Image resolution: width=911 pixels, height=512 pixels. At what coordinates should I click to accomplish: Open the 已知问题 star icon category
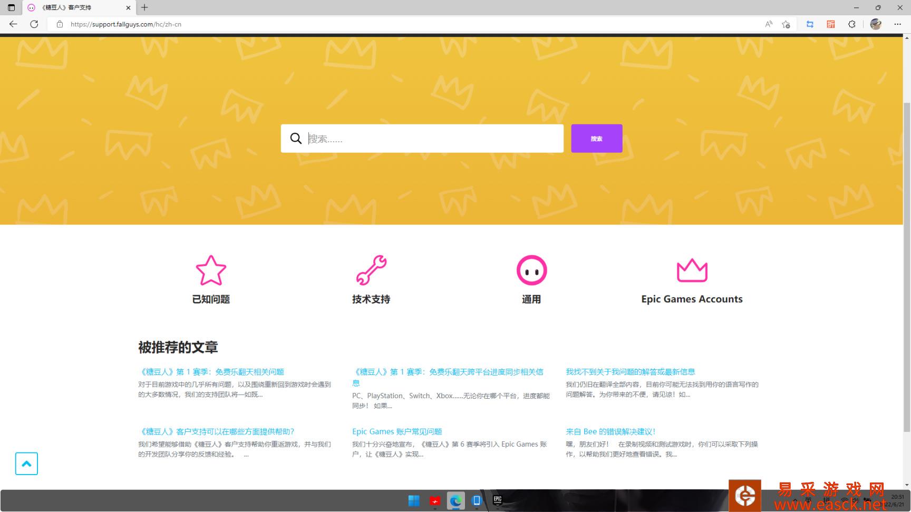[x=211, y=270]
